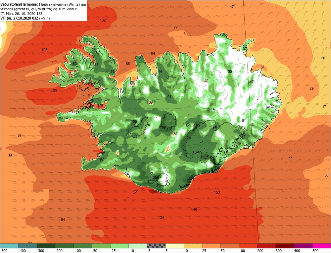This screenshot has height=253, width=331.
Task: Pick the legend swatch between -400 and -300
Action: point(28,246)
